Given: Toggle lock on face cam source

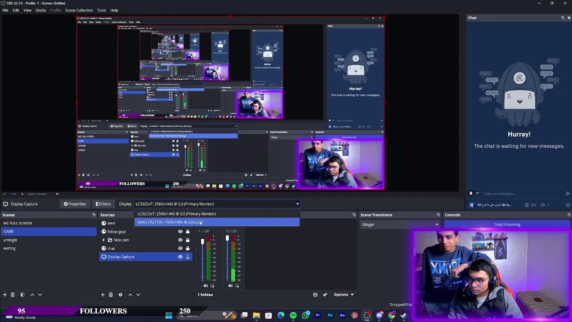Looking at the screenshot, I should [x=188, y=240].
